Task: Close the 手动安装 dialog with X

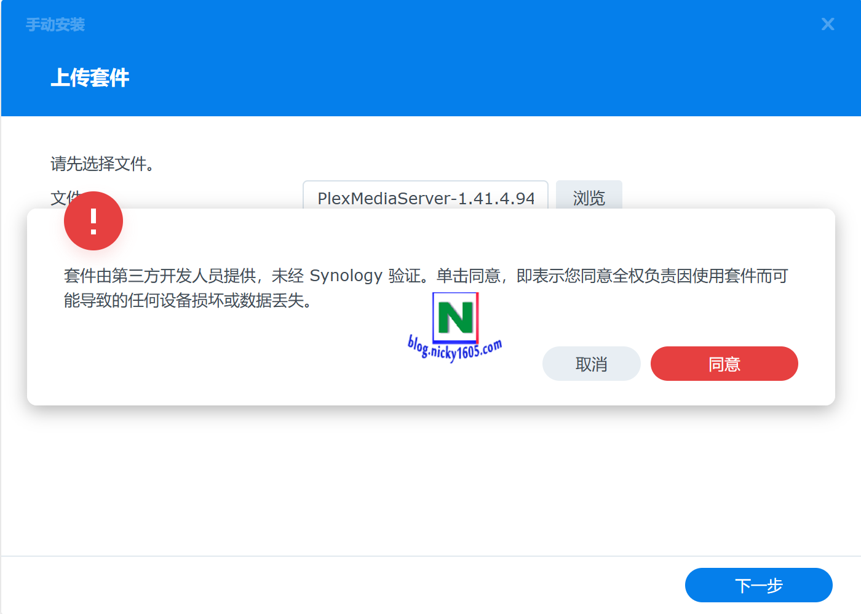Action: pos(828,24)
